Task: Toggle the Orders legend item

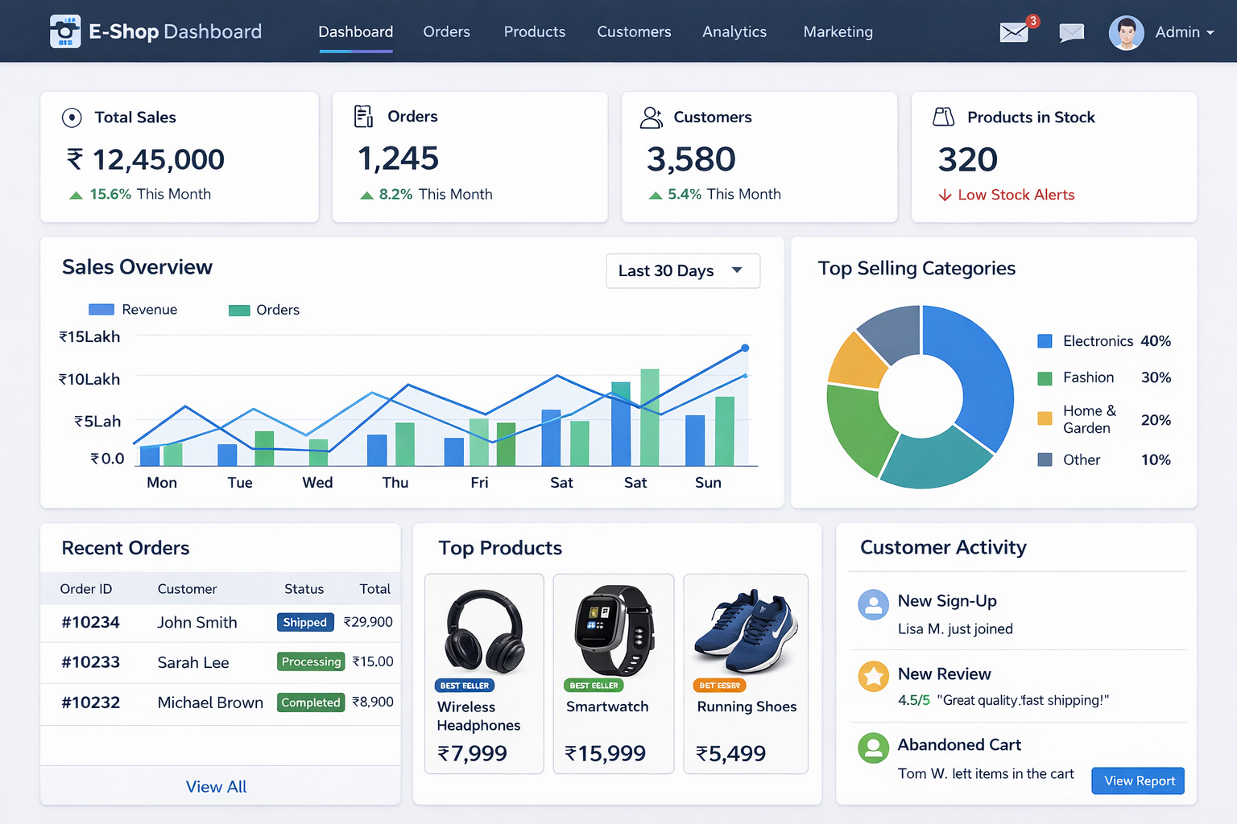Action: [264, 309]
